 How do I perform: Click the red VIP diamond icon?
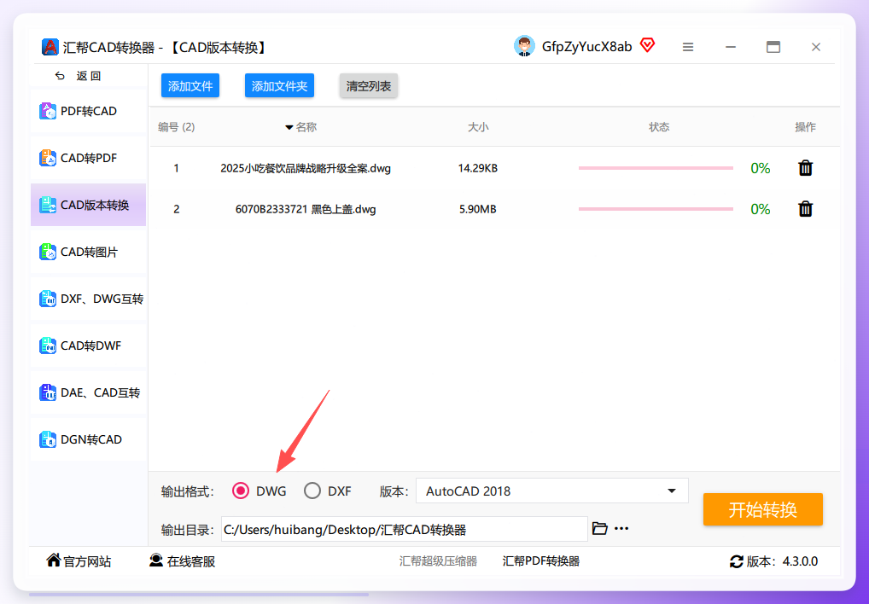point(647,45)
